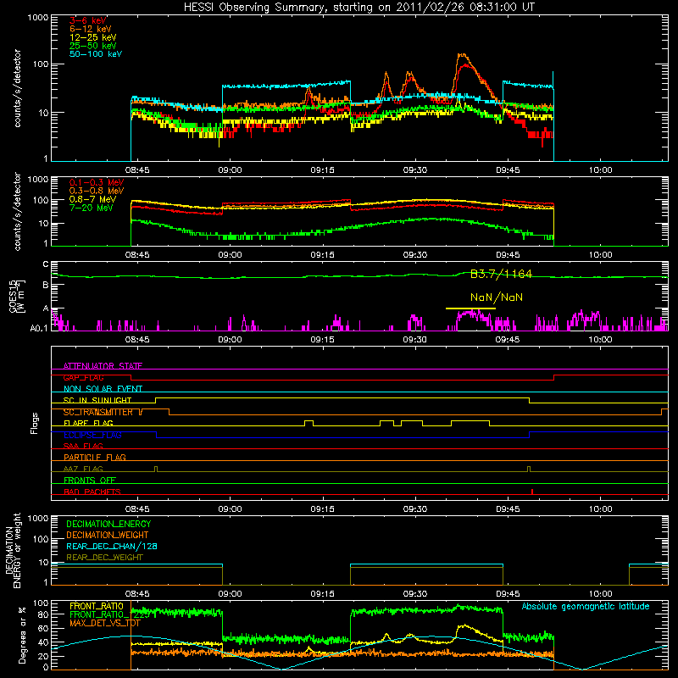Select the SC_TRANSMITTER flag label

point(97,412)
